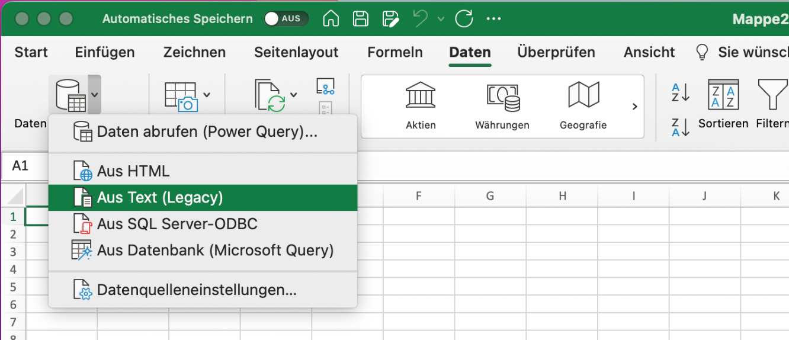
Task: Click Sort Z to A descending icon
Action: 681,127
